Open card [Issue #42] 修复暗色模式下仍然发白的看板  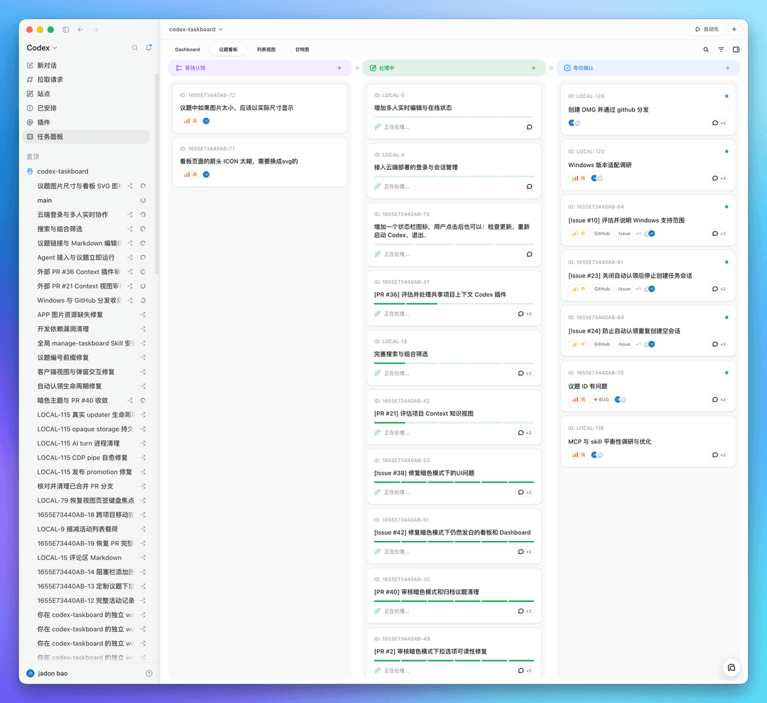(x=454, y=536)
